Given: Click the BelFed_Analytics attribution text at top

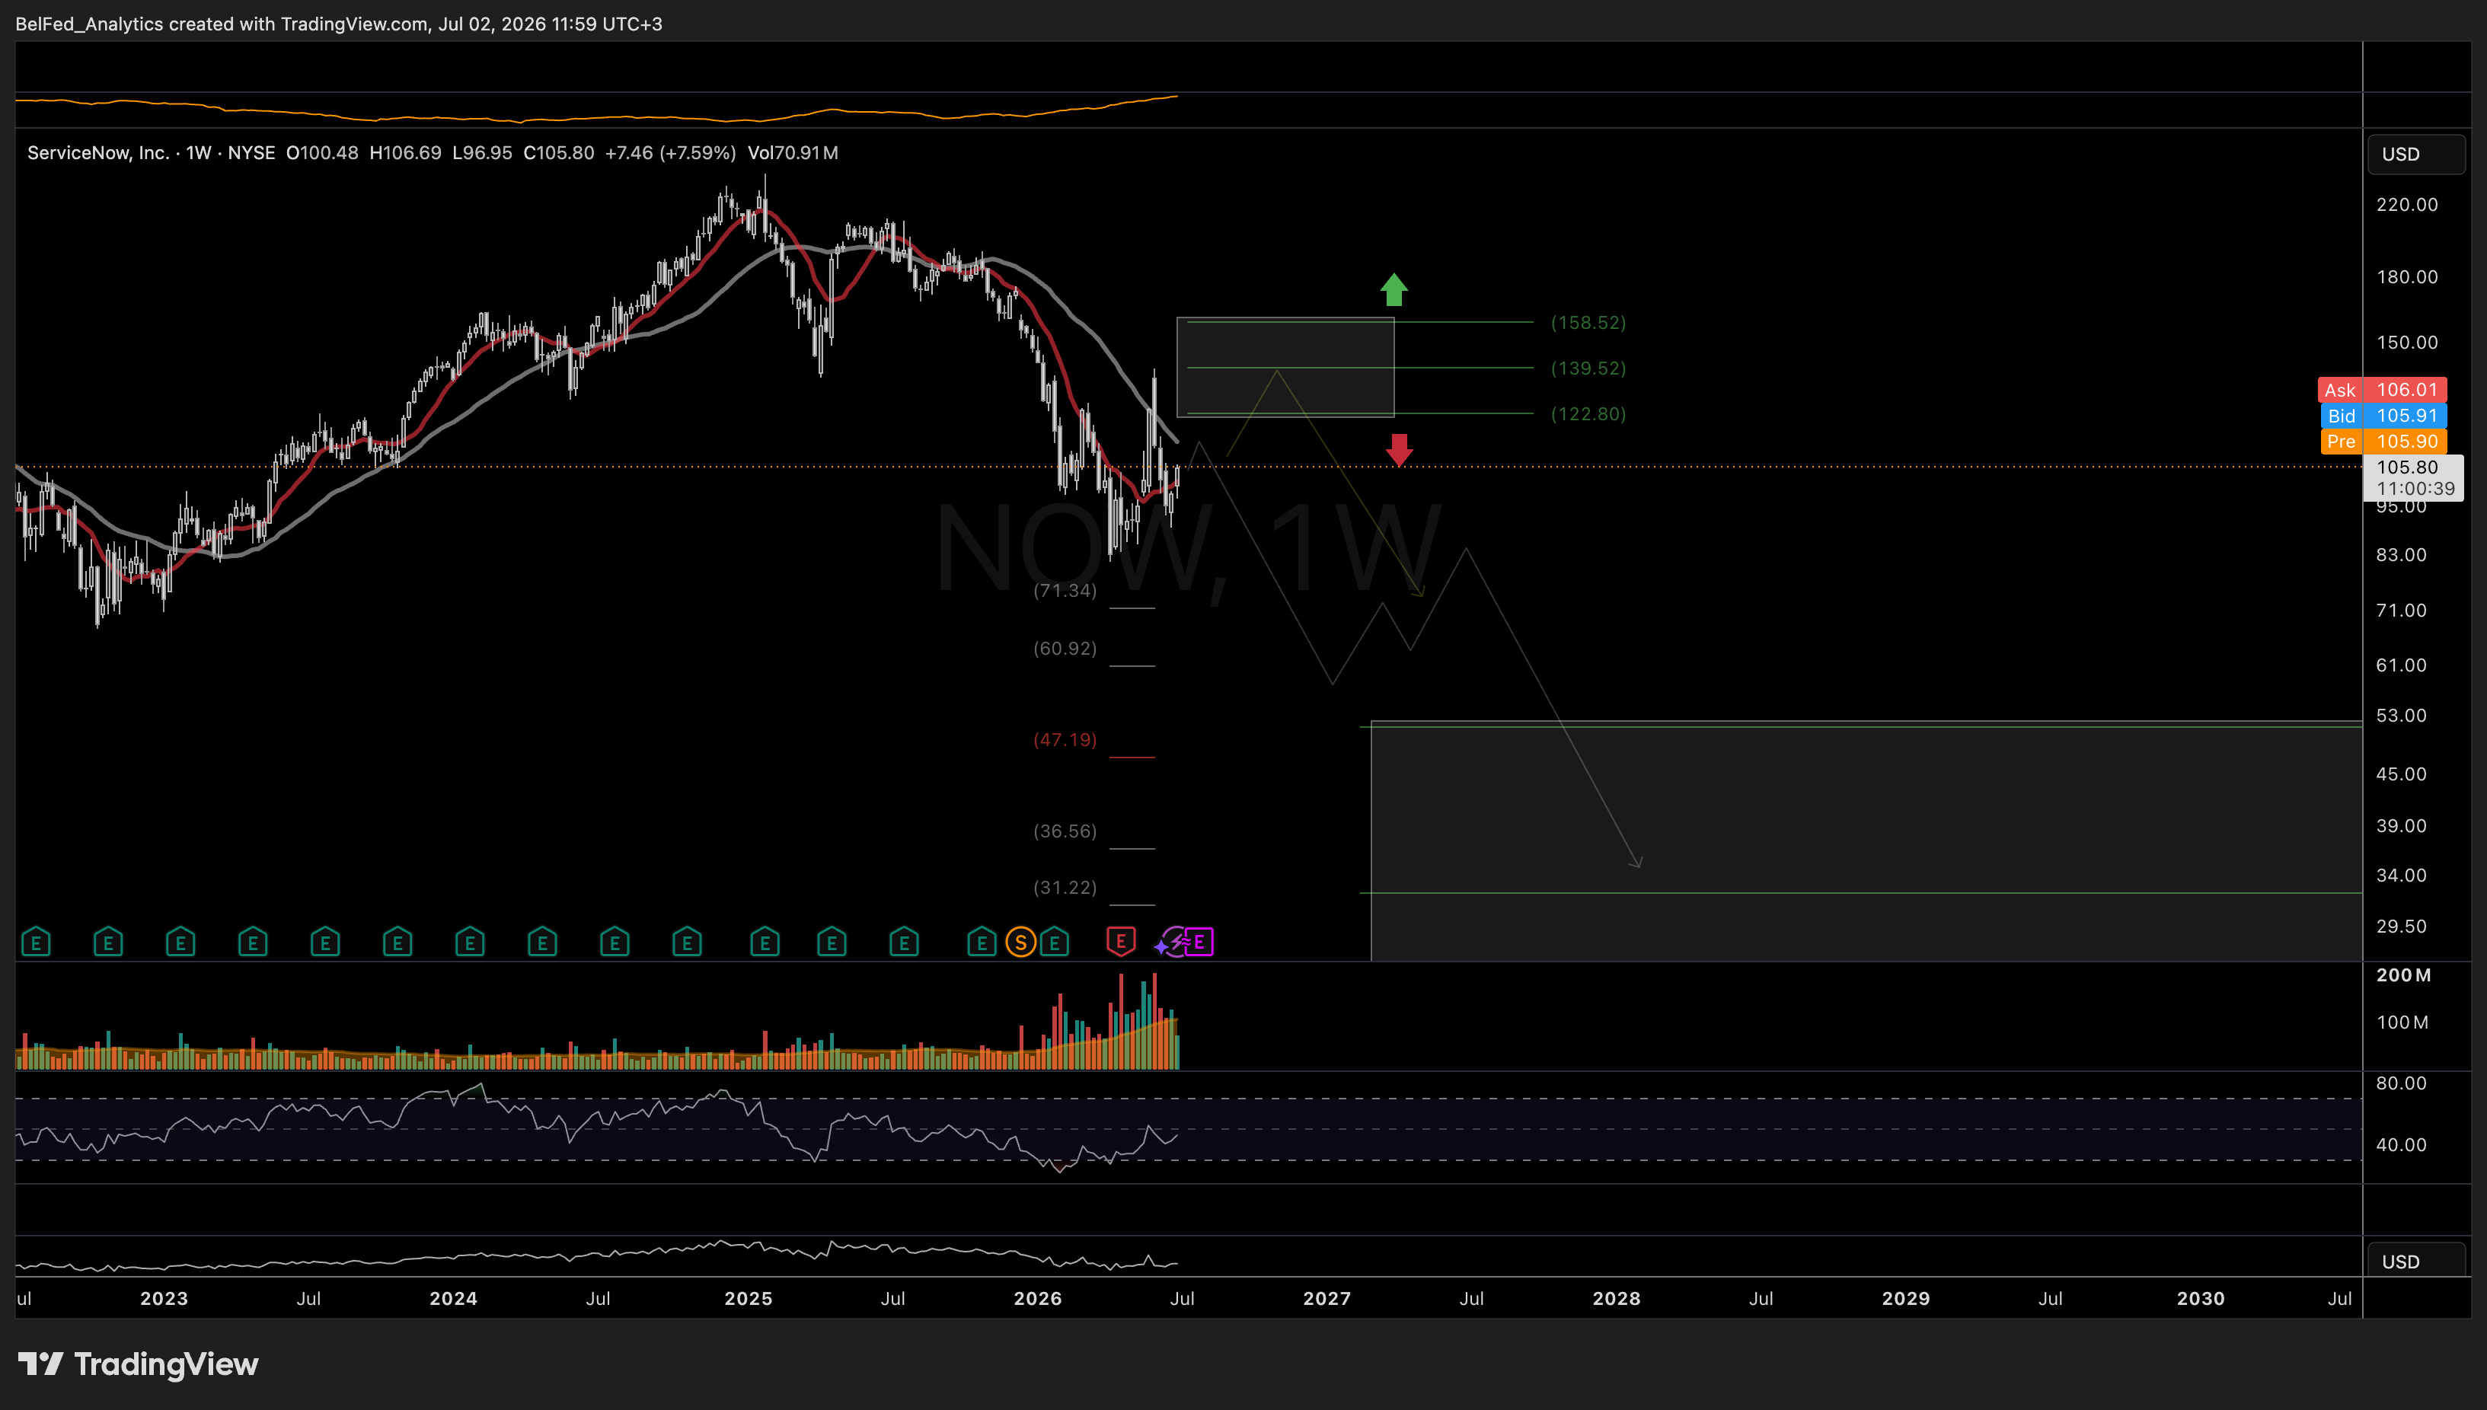Looking at the screenshot, I should (89, 24).
